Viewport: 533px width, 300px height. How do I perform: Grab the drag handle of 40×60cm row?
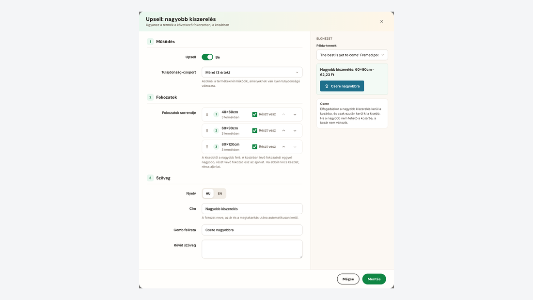(207, 115)
